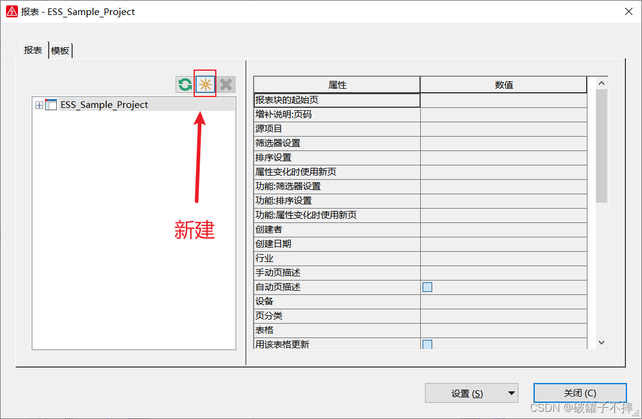Viewport: 642px width, 419px height.
Task: Close the 报表 dialog window
Action: [x=628, y=11]
